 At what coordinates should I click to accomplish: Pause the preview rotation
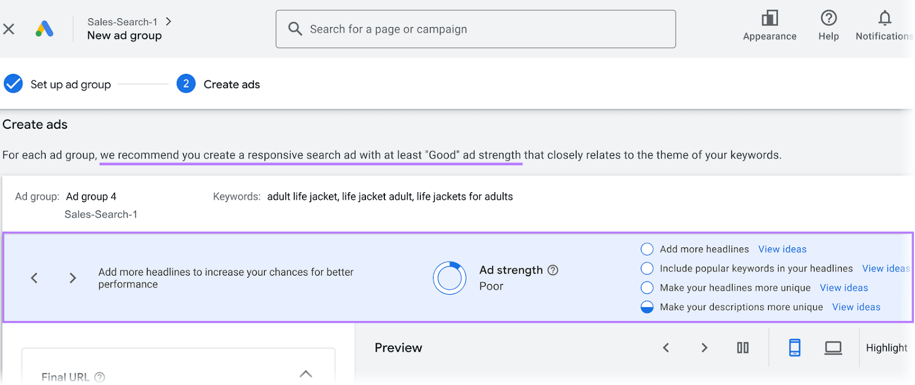click(743, 348)
